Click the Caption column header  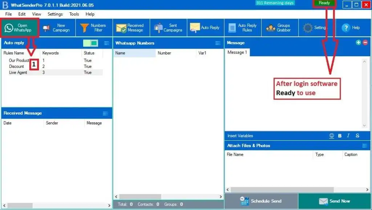pos(356,155)
